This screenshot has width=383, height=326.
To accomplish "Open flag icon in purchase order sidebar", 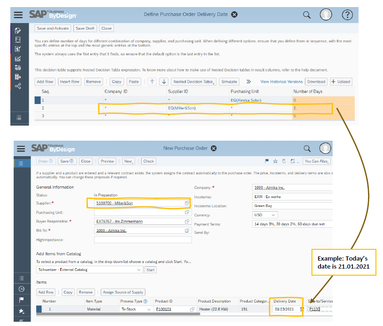I will [x=22, y=300].
